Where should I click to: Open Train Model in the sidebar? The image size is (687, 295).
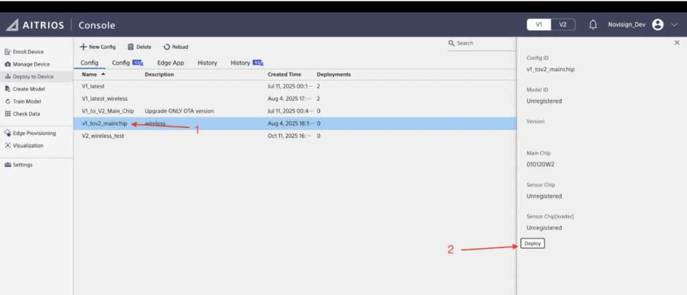27,101
